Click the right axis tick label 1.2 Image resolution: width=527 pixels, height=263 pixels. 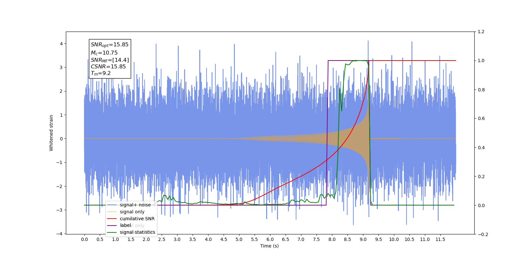point(481,32)
